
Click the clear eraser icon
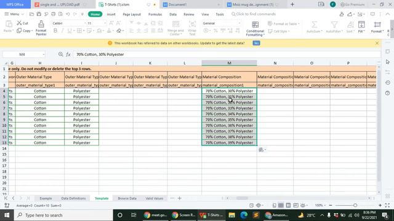coord(119,31)
